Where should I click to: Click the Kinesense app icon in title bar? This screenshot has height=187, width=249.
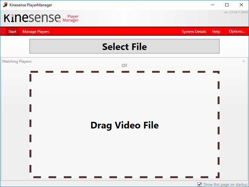(x=5, y=5)
